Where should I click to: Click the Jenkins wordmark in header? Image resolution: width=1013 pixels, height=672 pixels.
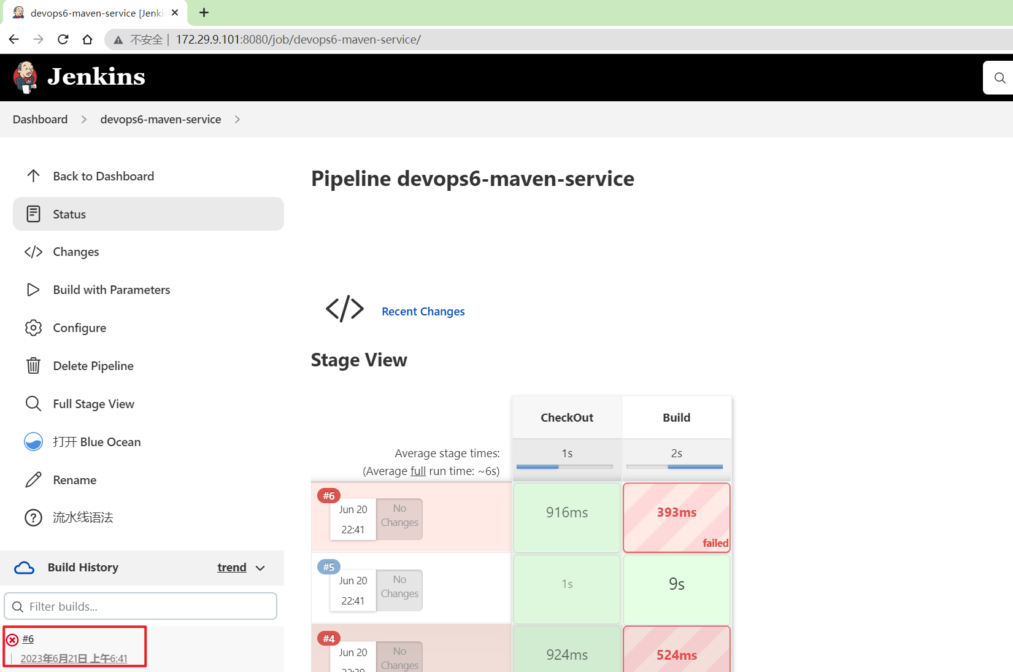[x=96, y=77]
